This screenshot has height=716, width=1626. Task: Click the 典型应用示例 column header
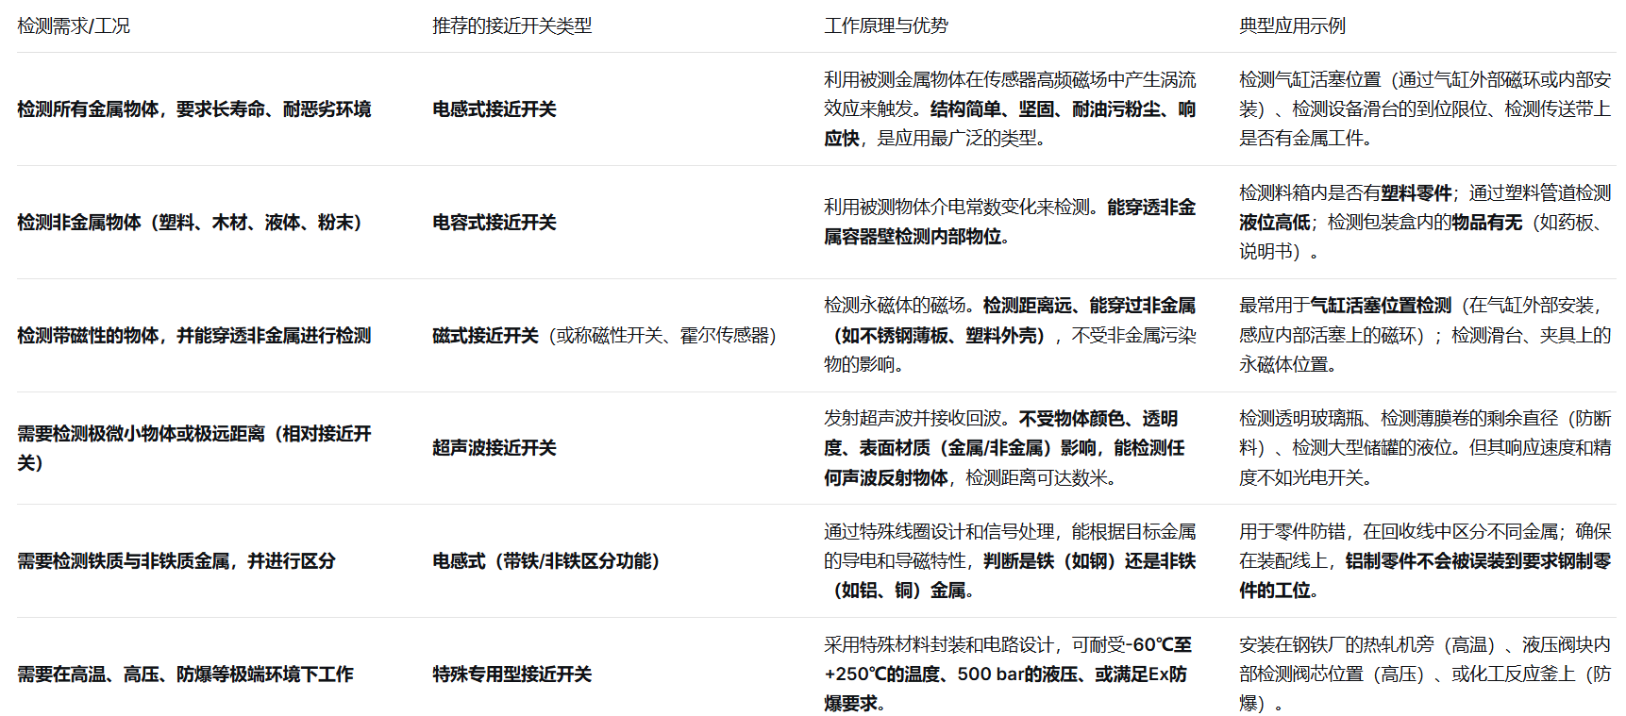pyautogui.click(x=1292, y=26)
